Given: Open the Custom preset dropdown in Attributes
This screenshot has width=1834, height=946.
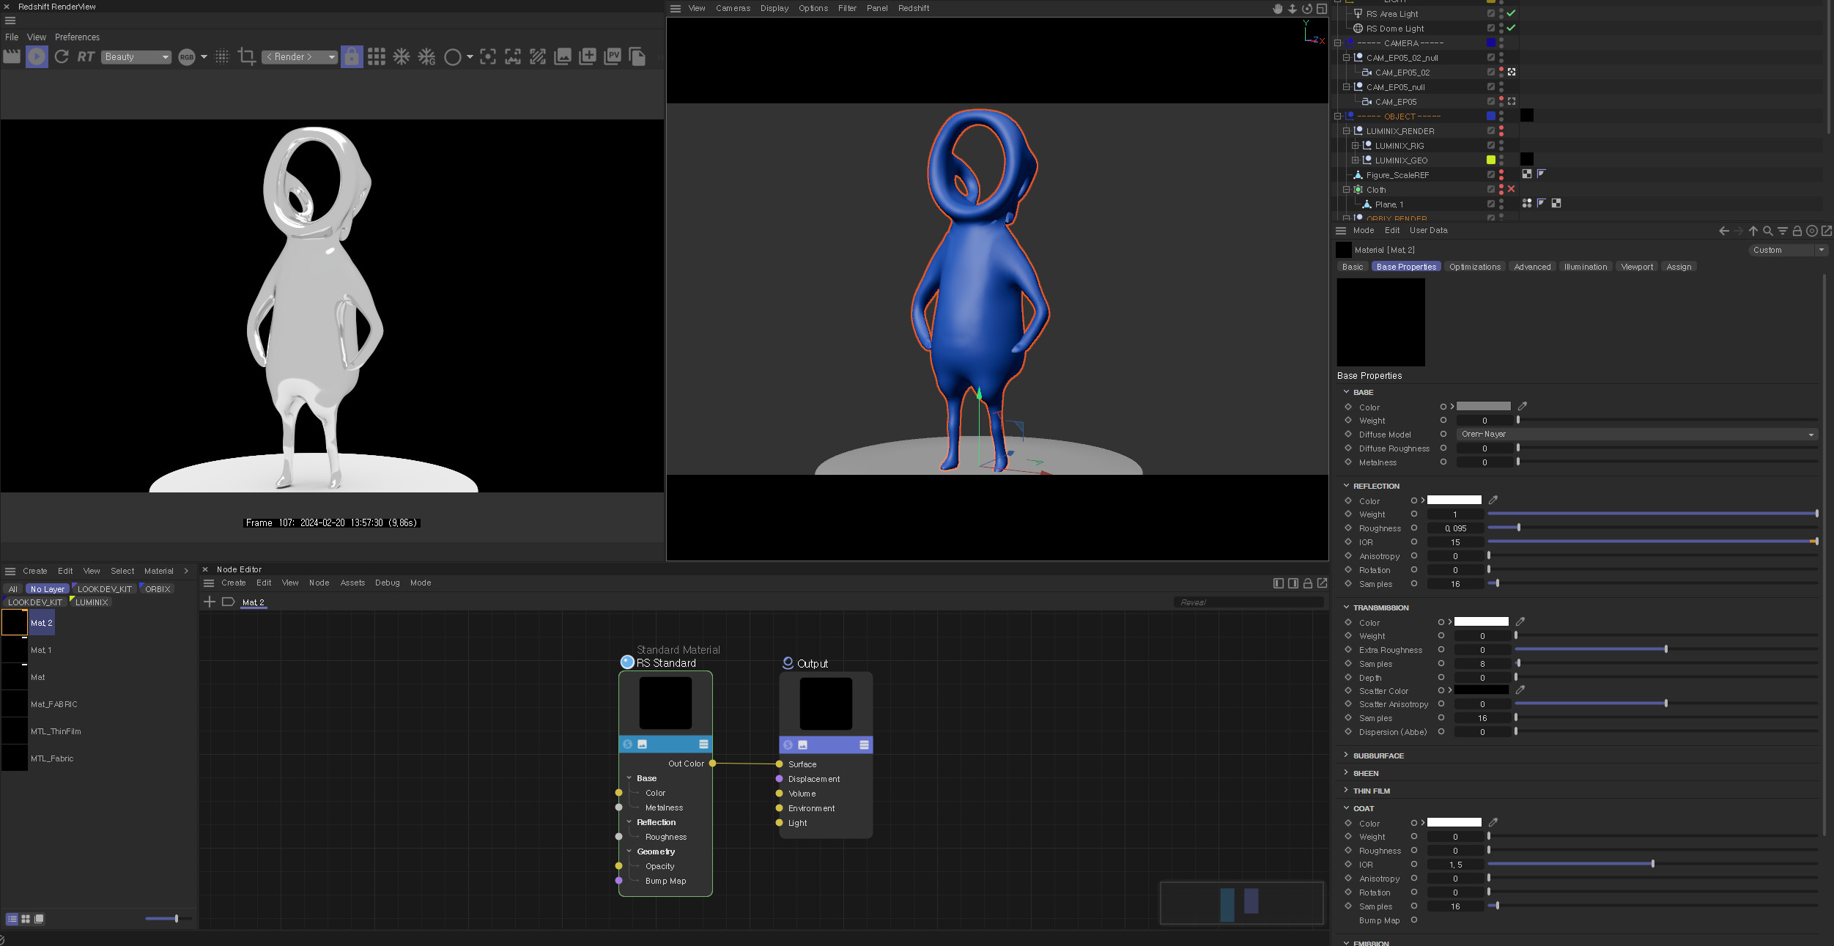Looking at the screenshot, I should pyautogui.click(x=1787, y=251).
